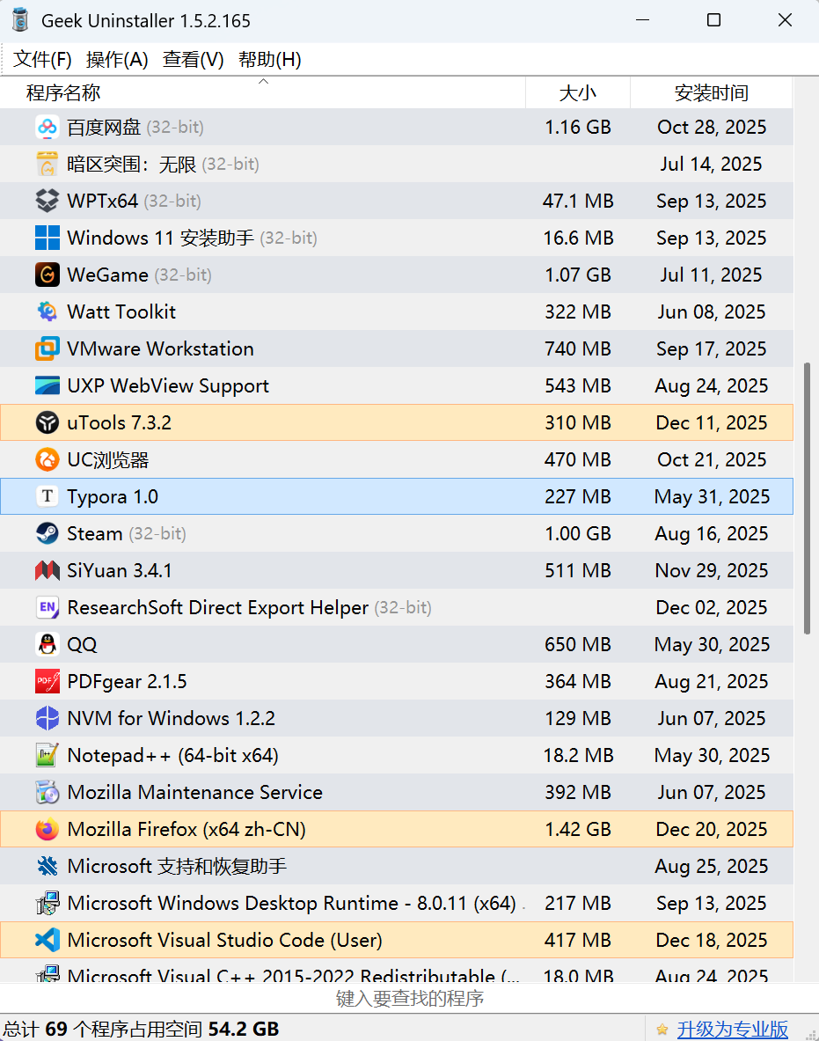Click the PDFgear red icon

pos(48,681)
